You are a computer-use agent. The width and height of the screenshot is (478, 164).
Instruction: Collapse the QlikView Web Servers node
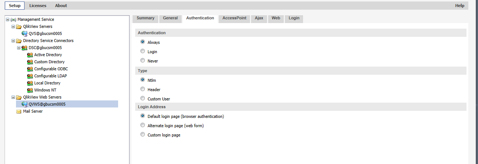(13, 97)
